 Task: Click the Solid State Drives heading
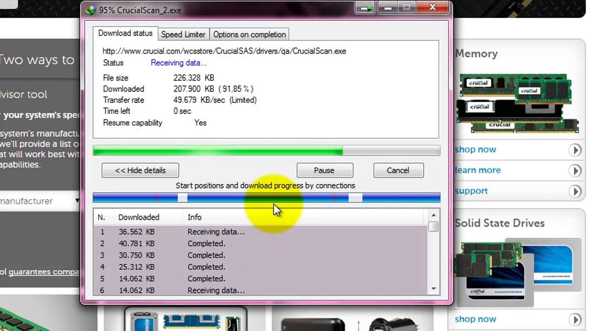(500, 223)
